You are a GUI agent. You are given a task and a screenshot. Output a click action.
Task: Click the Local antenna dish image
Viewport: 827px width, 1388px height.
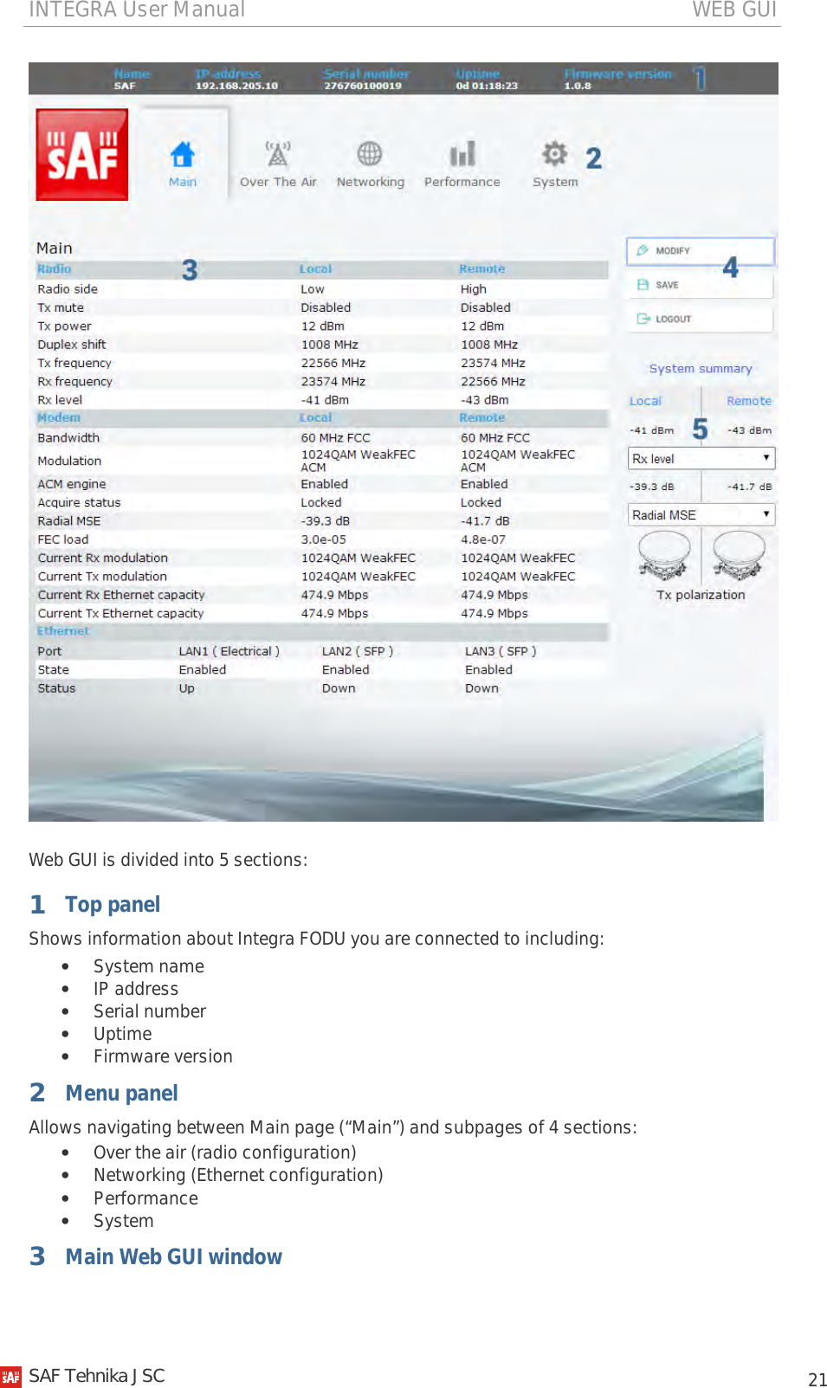pos(664,555)
